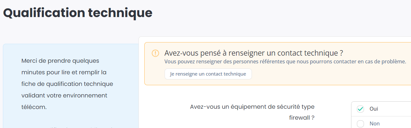Choose the Oui firewall option row
The height and width of the screenshot is (128, 411).
point(381,109)
